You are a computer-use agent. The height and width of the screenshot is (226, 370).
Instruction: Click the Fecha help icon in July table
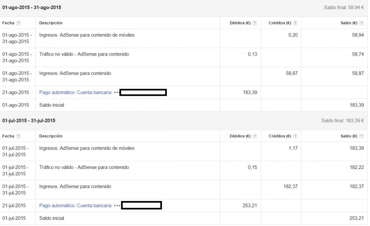[19, 136]
